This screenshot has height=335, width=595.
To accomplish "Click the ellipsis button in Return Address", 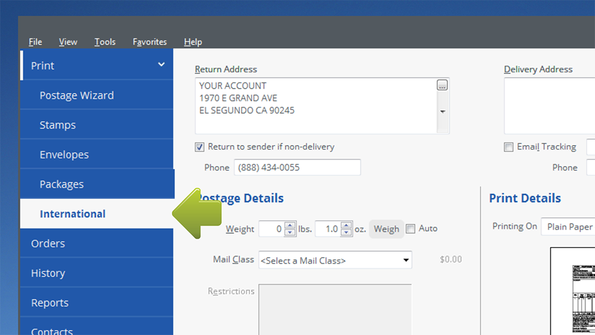I will pyautogui.click(x=442, y=85).
